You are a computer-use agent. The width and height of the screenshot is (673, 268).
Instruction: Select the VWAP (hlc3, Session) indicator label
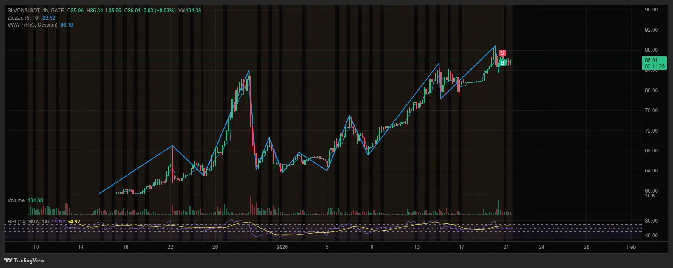pyautogui.click(x=32, y=25)
